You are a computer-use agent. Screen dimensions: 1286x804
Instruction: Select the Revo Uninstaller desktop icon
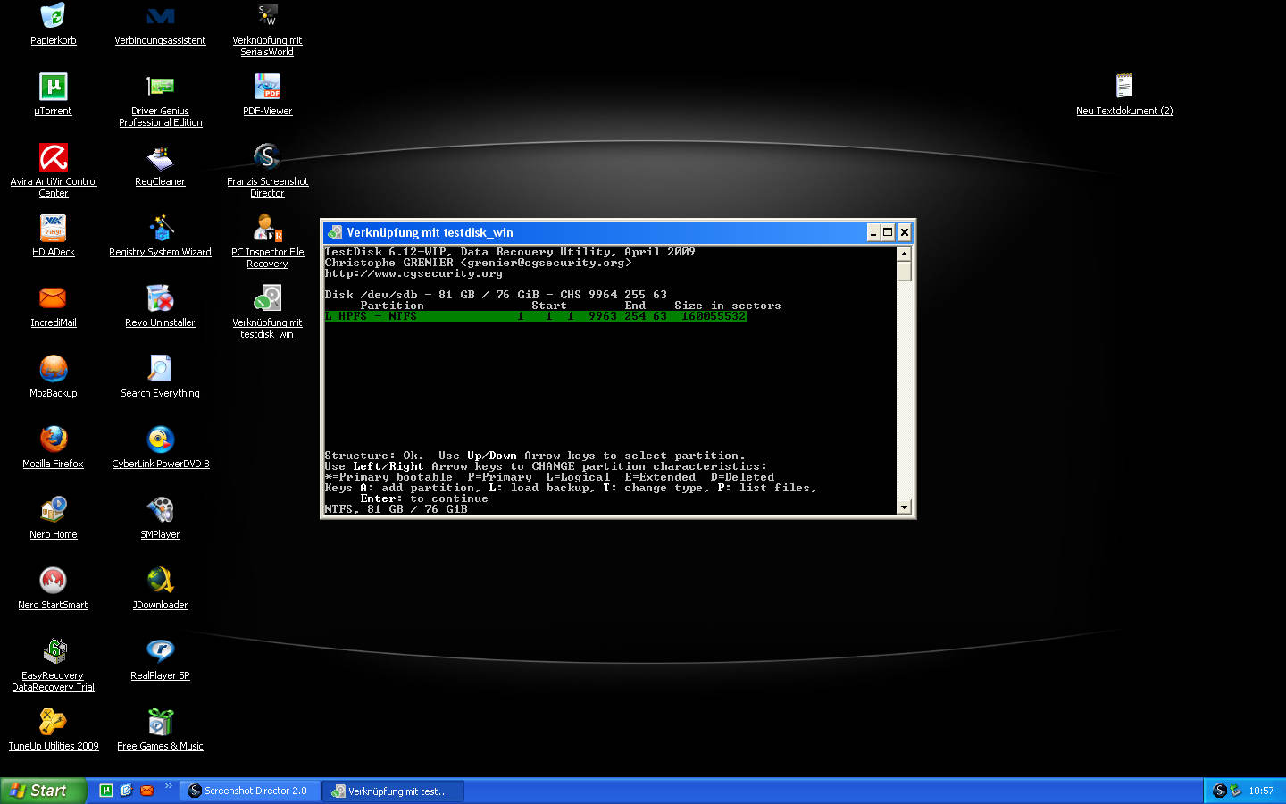pos(160,298)
